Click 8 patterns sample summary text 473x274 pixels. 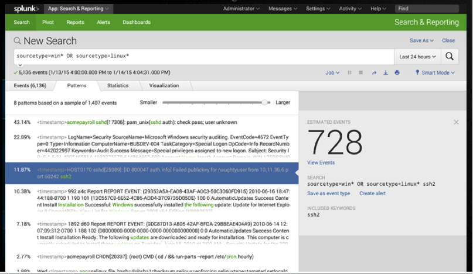[x=65, y=103]
